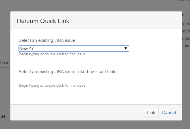Click the dimmed 'a pic' text on the right
190x129 pixels.
186,38
